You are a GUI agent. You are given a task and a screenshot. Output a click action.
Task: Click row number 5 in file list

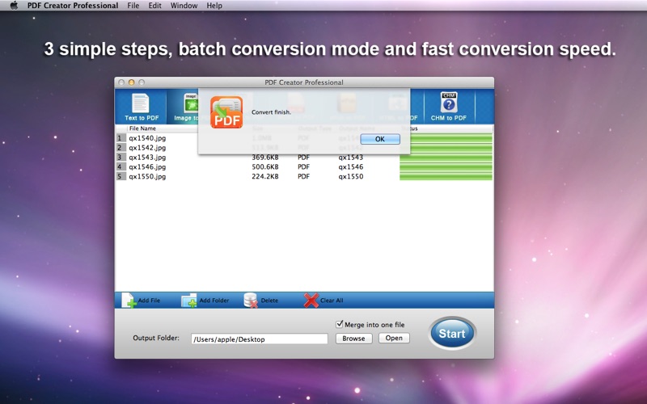[x=120, y=176]
